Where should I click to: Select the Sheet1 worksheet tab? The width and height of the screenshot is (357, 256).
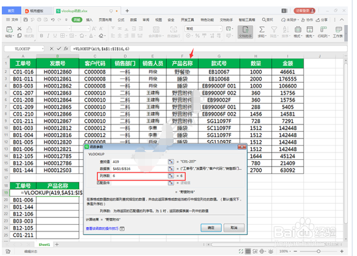[x=44, y=244]
